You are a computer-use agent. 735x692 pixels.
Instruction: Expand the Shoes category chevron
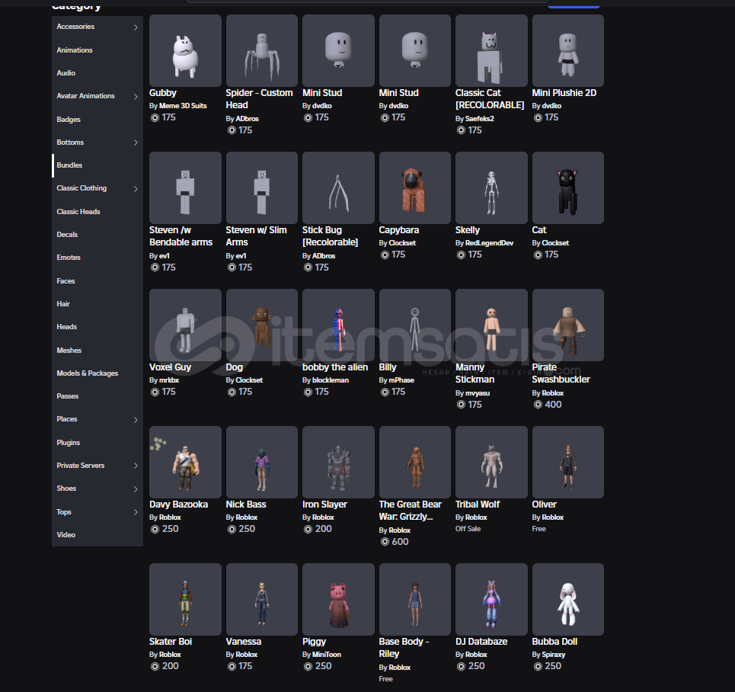136,489
